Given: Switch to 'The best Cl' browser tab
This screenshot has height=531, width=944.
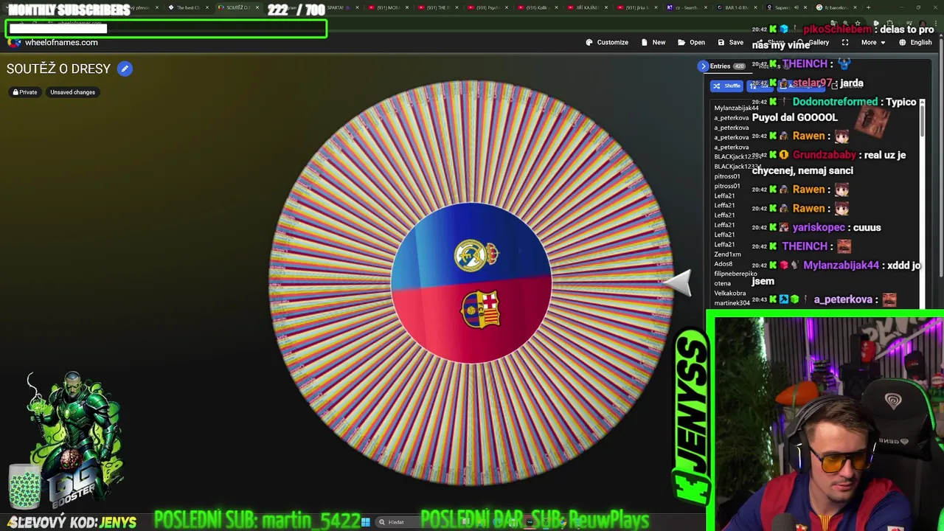Looking at the screenshot, I should pos(187,7).
